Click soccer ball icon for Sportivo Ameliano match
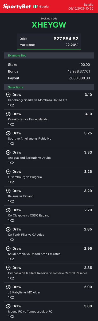 [8, 133]
